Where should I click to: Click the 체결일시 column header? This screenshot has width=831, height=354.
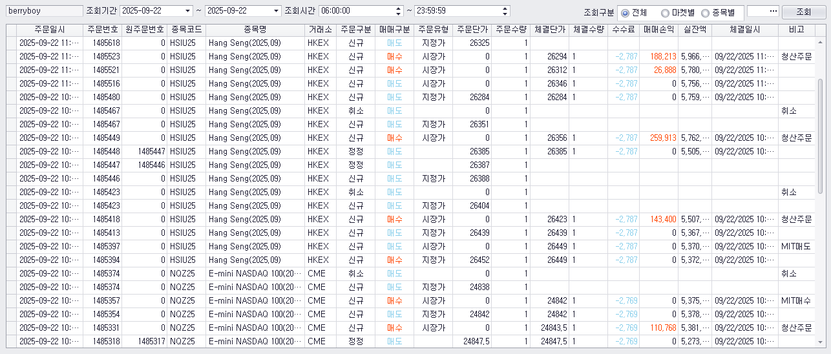point(745,30)
